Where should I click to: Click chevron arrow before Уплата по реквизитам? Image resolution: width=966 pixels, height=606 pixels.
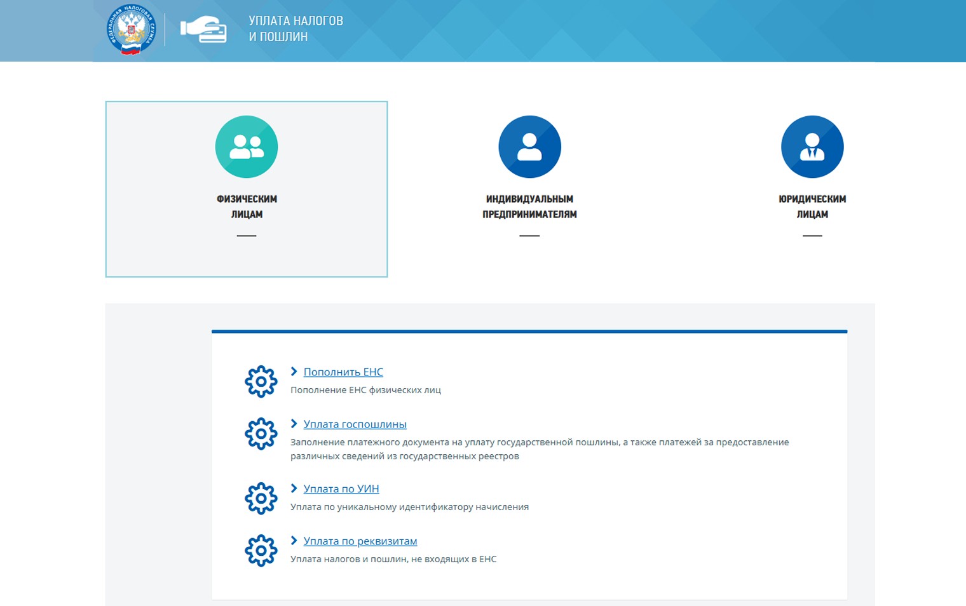click(294, 541)
